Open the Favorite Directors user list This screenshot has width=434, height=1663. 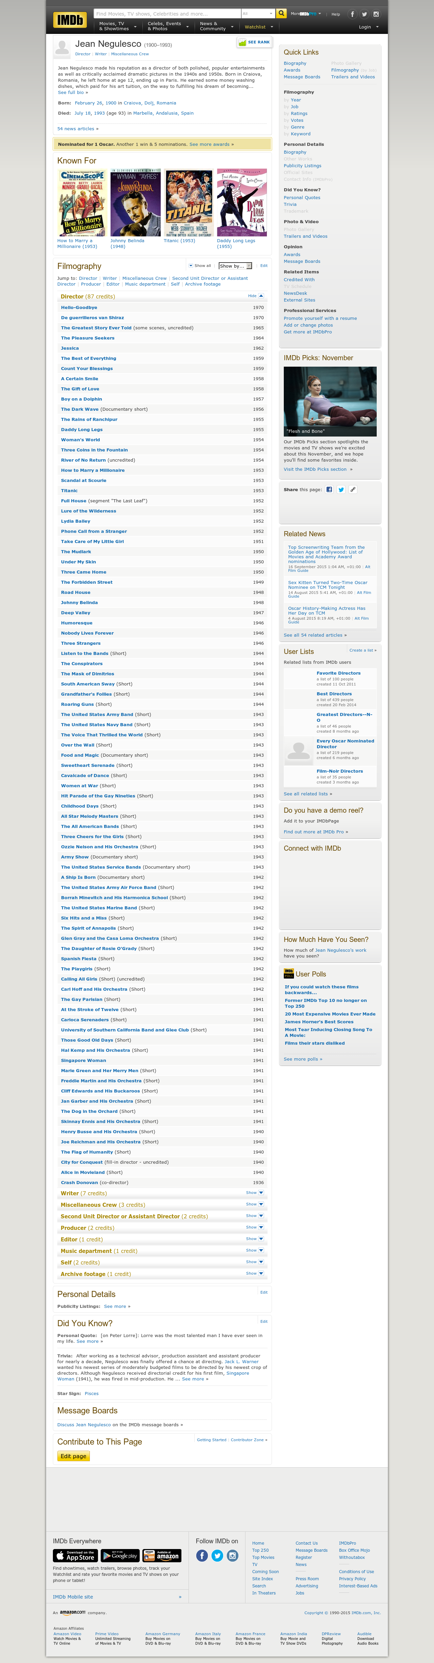(x=339, y=673)
